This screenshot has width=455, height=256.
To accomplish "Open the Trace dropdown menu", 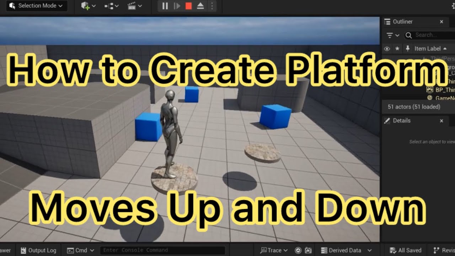I will click(274, 250).
